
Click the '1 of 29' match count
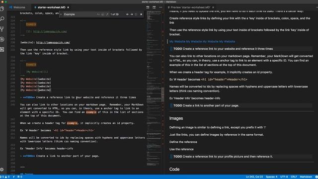pyautogui.click(x=115, y=14)
